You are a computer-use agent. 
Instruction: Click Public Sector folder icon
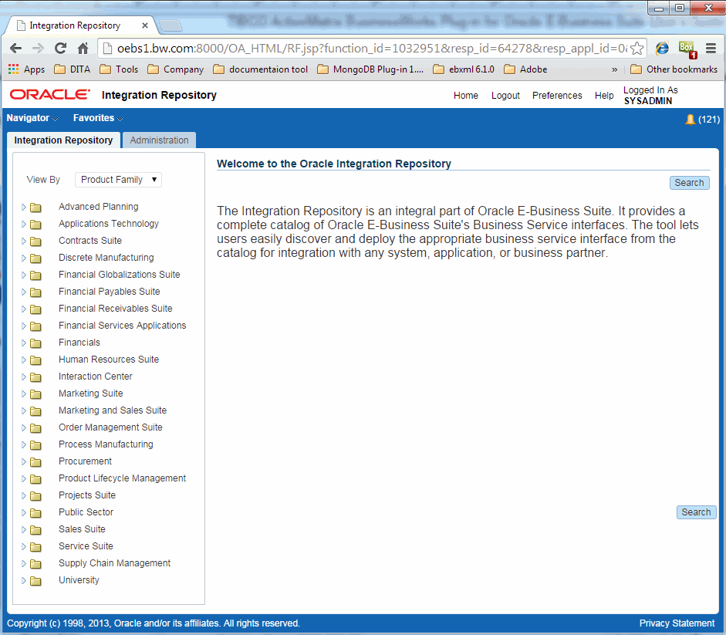[x=35, y=513]
